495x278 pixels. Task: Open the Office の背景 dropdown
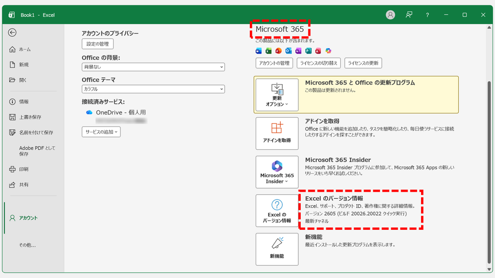[153, 67]
